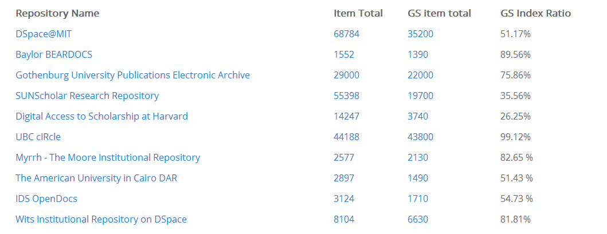Open the 2130 GS item total link
Viewport: 607px width, 234px height.
418,157
